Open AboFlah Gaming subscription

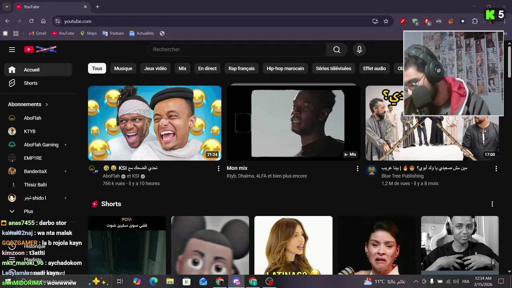coord(38,145)
